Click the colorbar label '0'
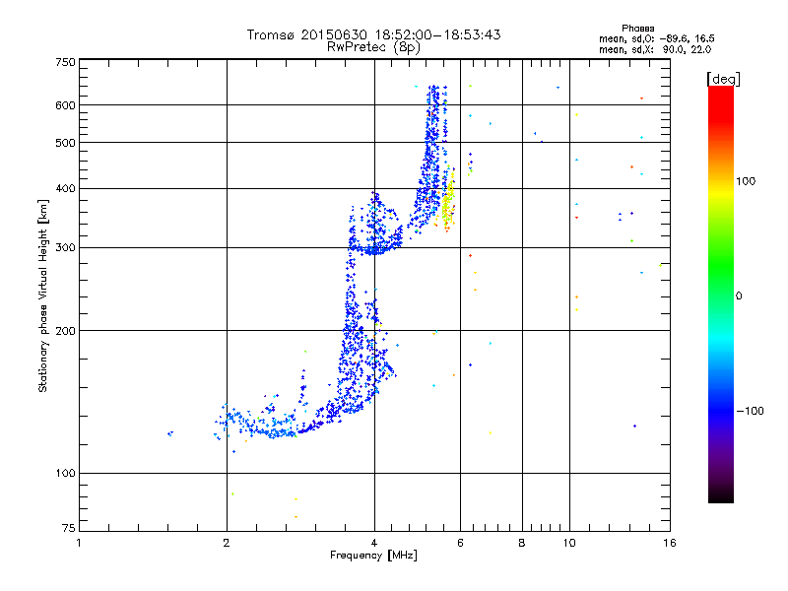This screenshot has height=591, width=788. (738, 296)
